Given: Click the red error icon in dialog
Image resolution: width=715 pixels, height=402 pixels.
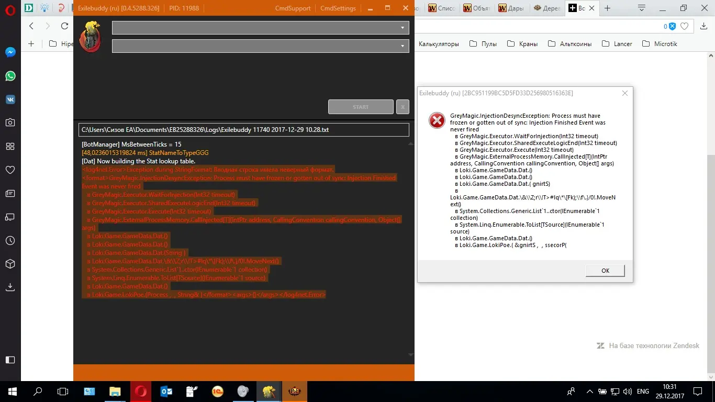Looking at the screenshot, I should [x=437, y=120].
